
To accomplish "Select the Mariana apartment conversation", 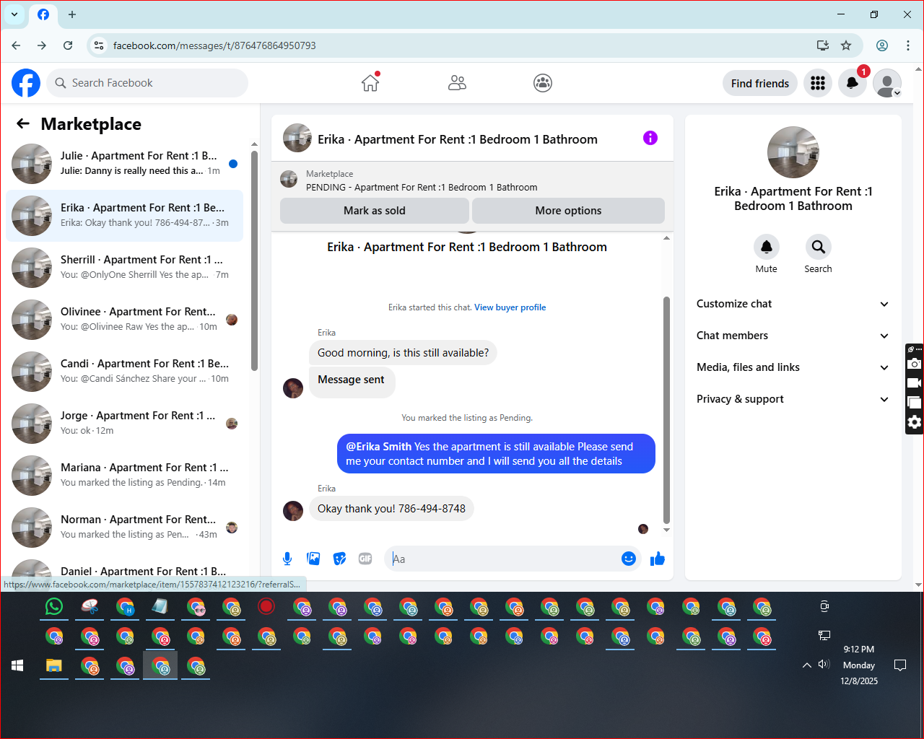I will coord(124,476).
